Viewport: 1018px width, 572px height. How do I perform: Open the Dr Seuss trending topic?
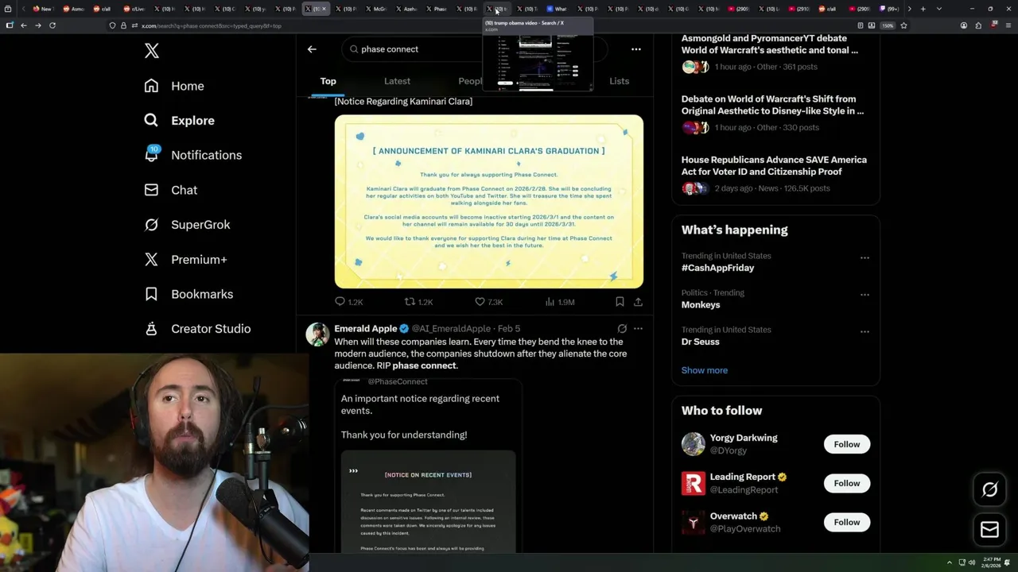pyautogui.click(x=700, y=342)
